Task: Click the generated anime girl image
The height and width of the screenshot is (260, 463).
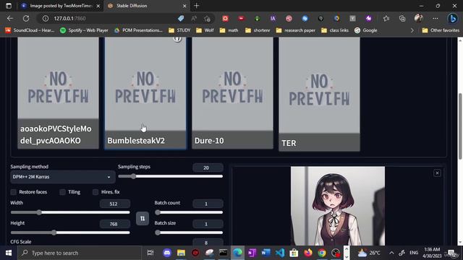Action: click(338, 206)
